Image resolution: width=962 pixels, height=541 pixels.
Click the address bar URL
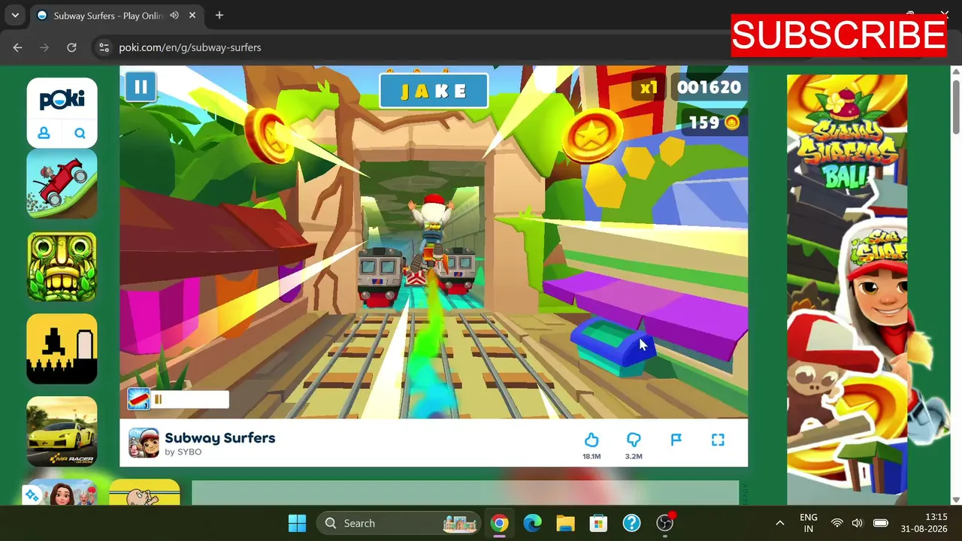tap(190, 47)
